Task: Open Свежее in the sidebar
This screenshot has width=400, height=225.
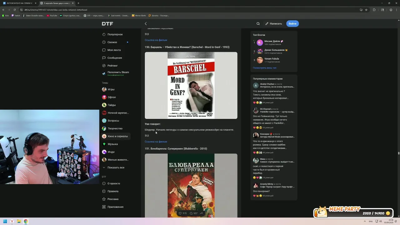Action: pos(112,42)
